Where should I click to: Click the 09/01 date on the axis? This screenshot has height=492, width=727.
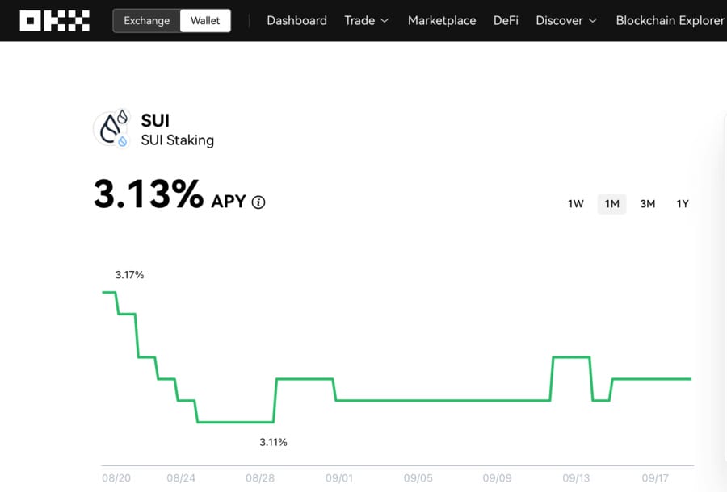[x=339, y=478]
